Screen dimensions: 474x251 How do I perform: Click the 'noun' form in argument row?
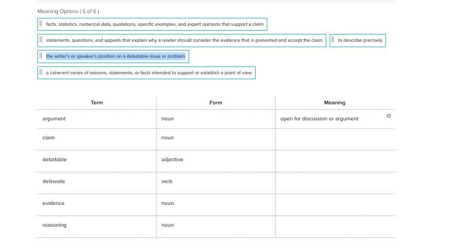pyautogui.click(x=167, y=119)
